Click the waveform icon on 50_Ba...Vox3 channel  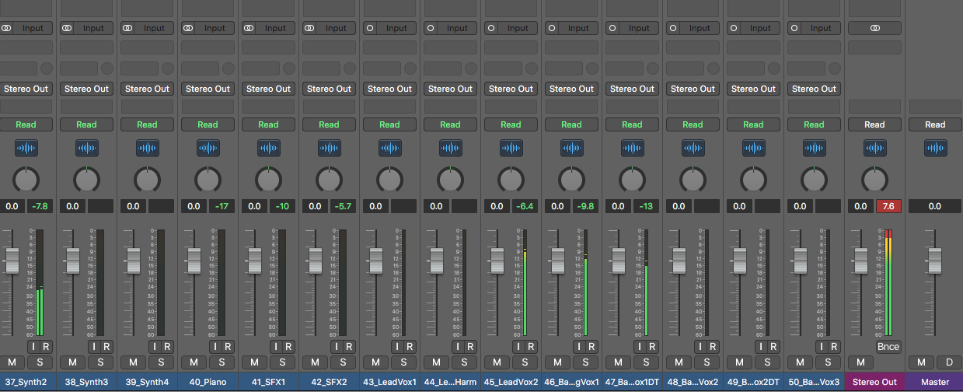(x=814, y=148)
